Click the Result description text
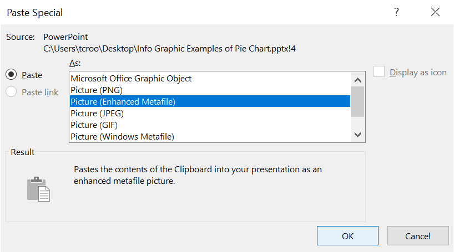Viewport: 454px width, 252px height. [x=198, y=175]
